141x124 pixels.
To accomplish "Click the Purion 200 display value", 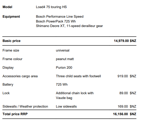I will [x=64, y=68].
